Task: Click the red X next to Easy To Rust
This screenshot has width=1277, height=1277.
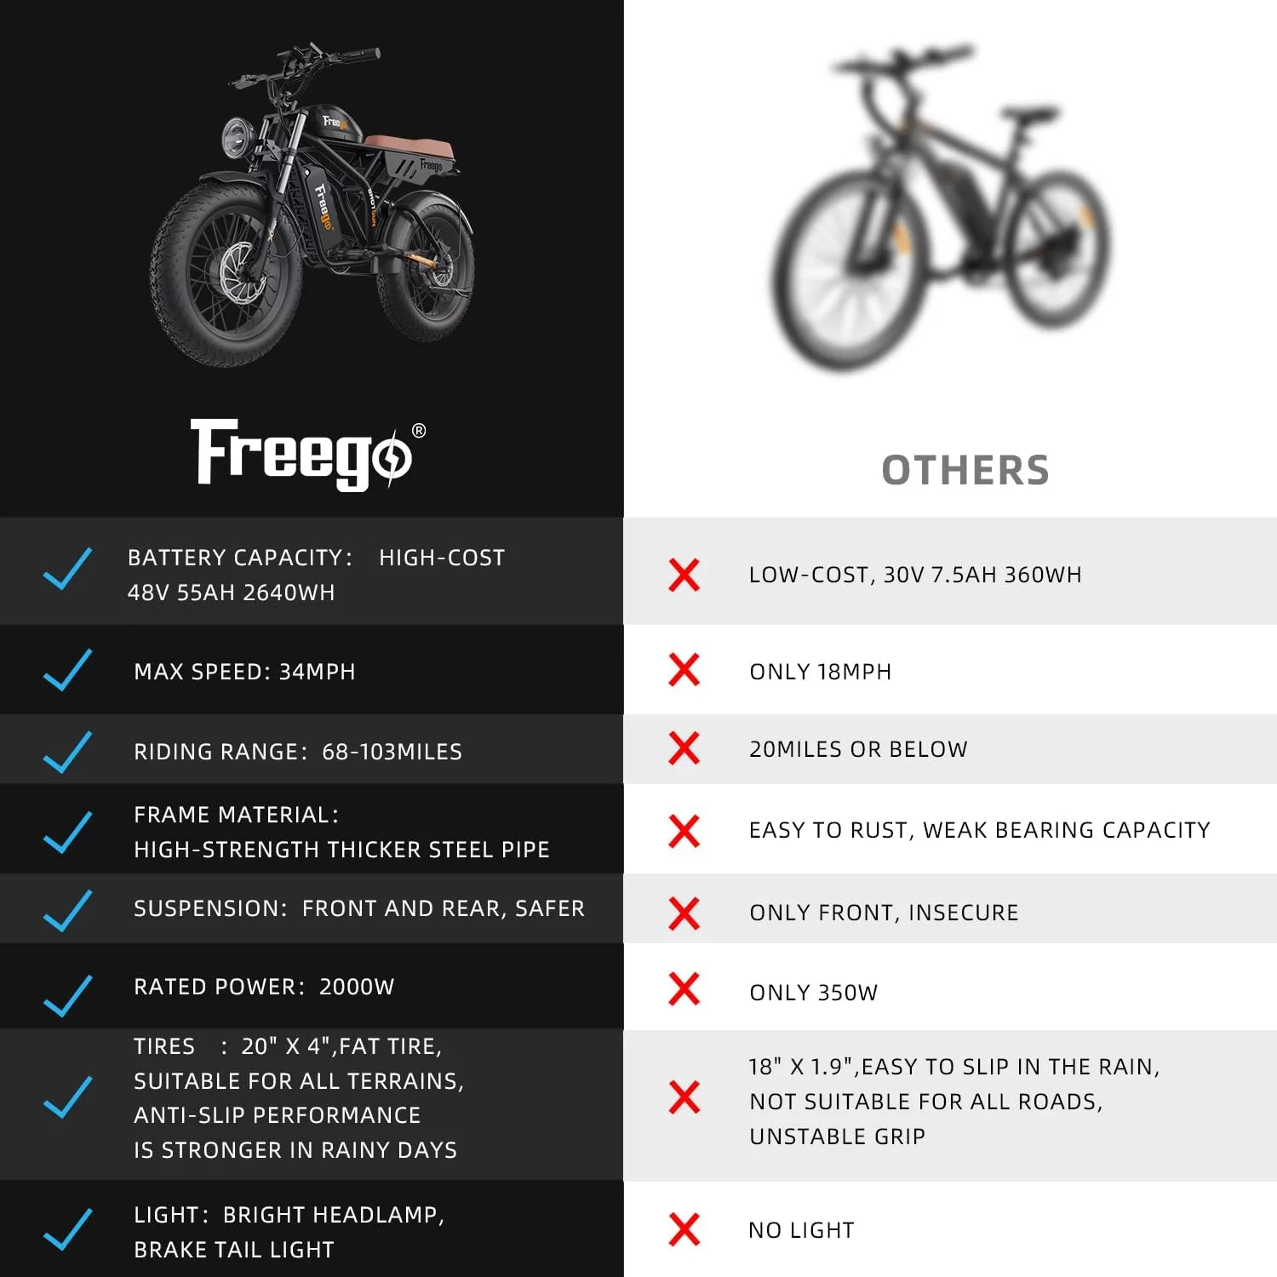Action: click(x=684, y=831)
